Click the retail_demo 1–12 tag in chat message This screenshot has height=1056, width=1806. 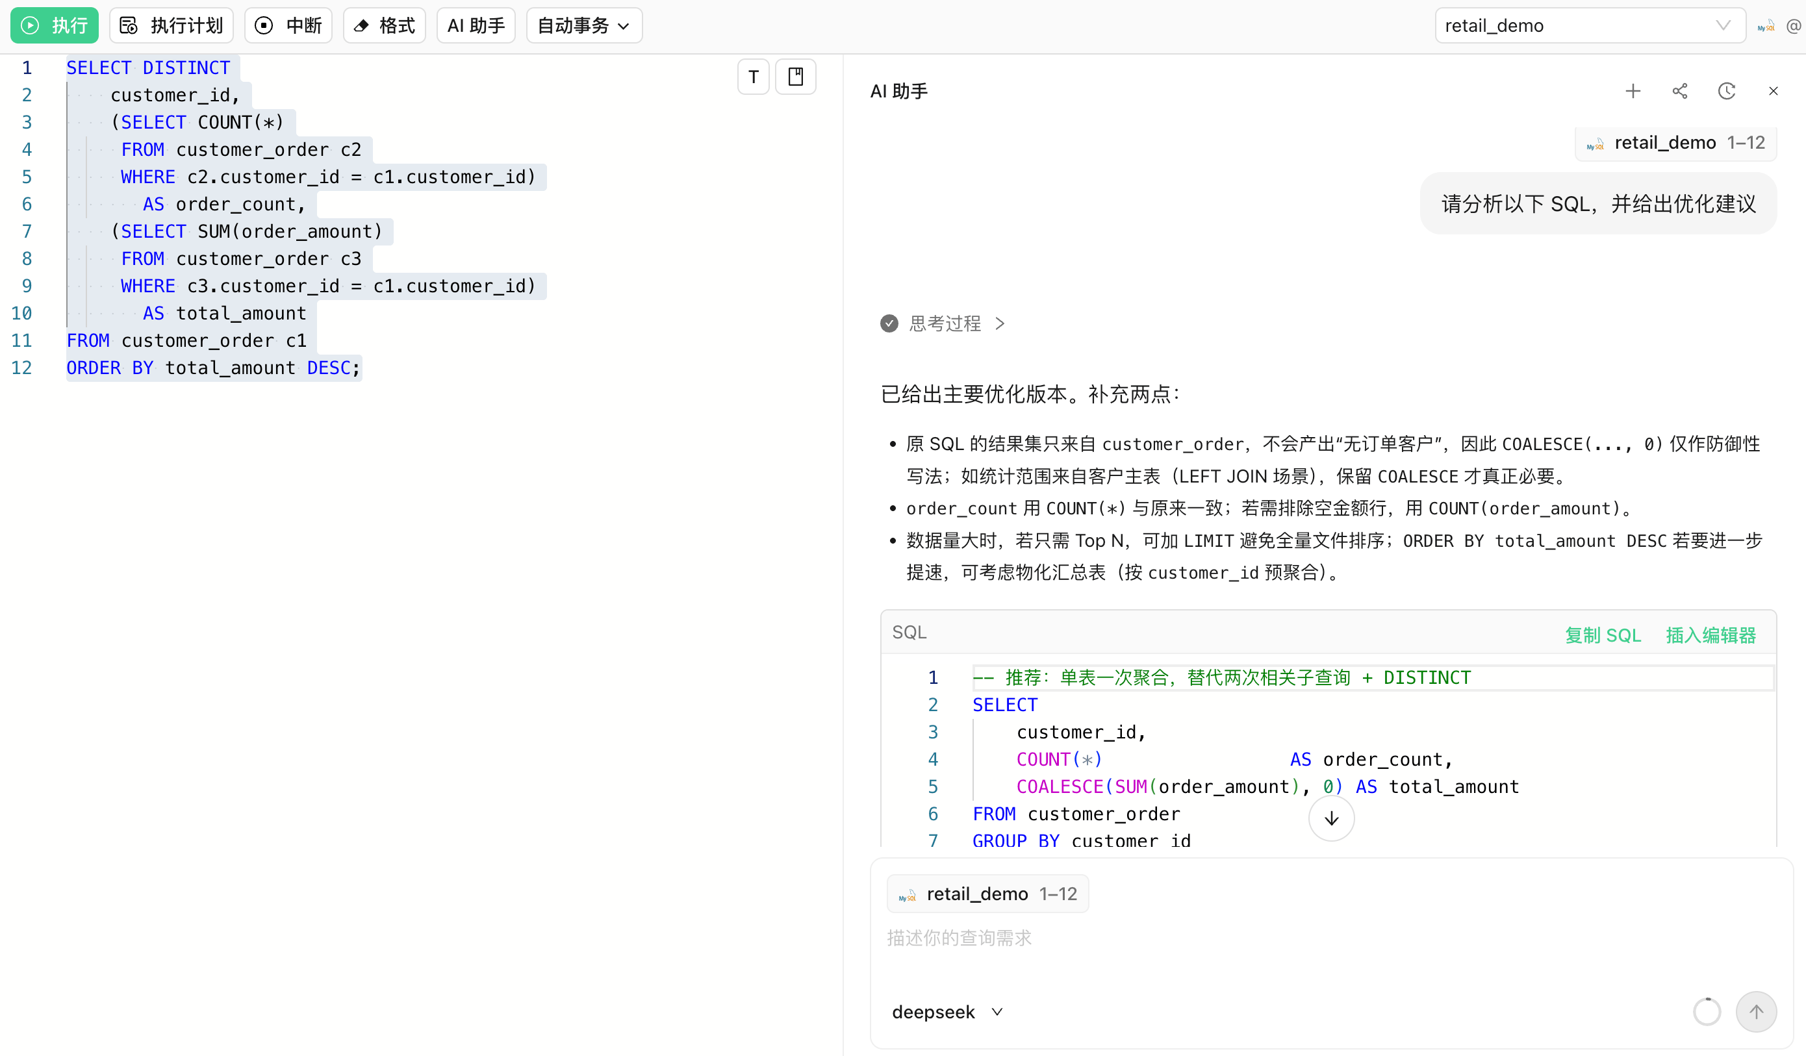(1675, 143)
